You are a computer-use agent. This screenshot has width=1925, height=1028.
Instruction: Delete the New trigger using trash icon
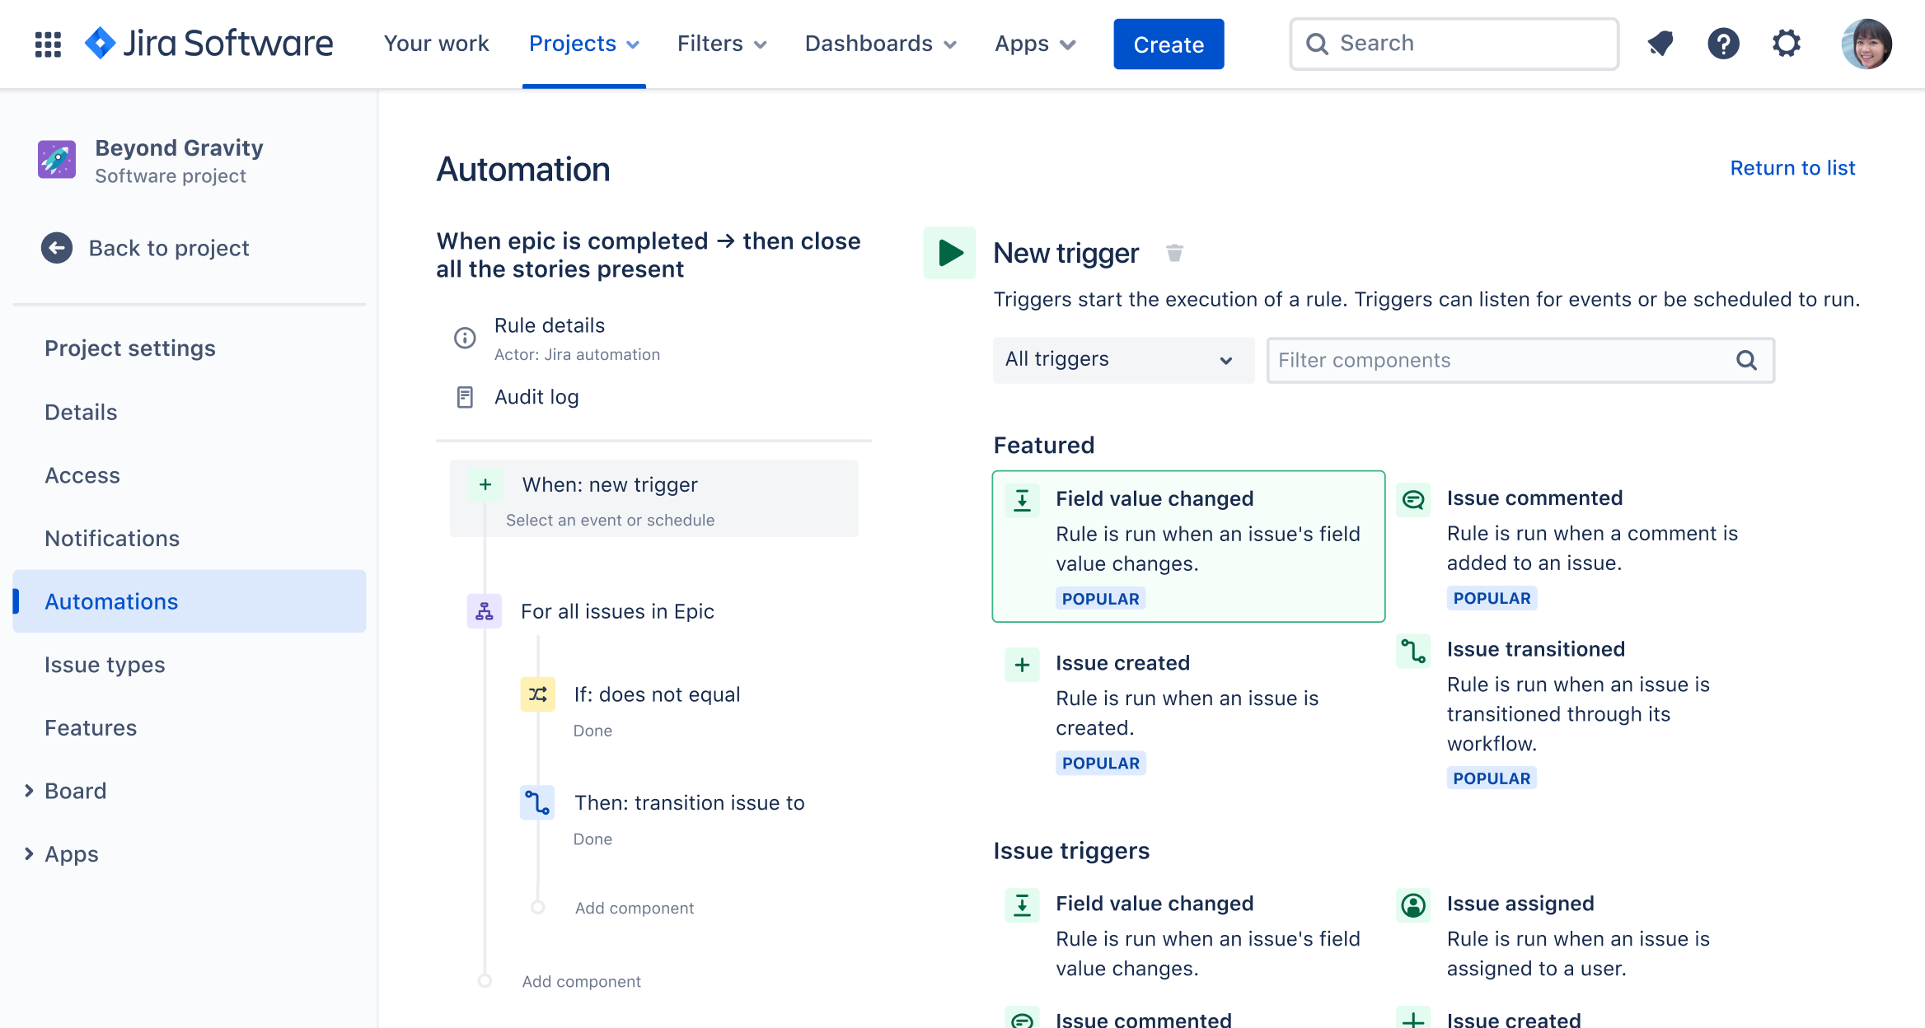tap(1173, 253)
